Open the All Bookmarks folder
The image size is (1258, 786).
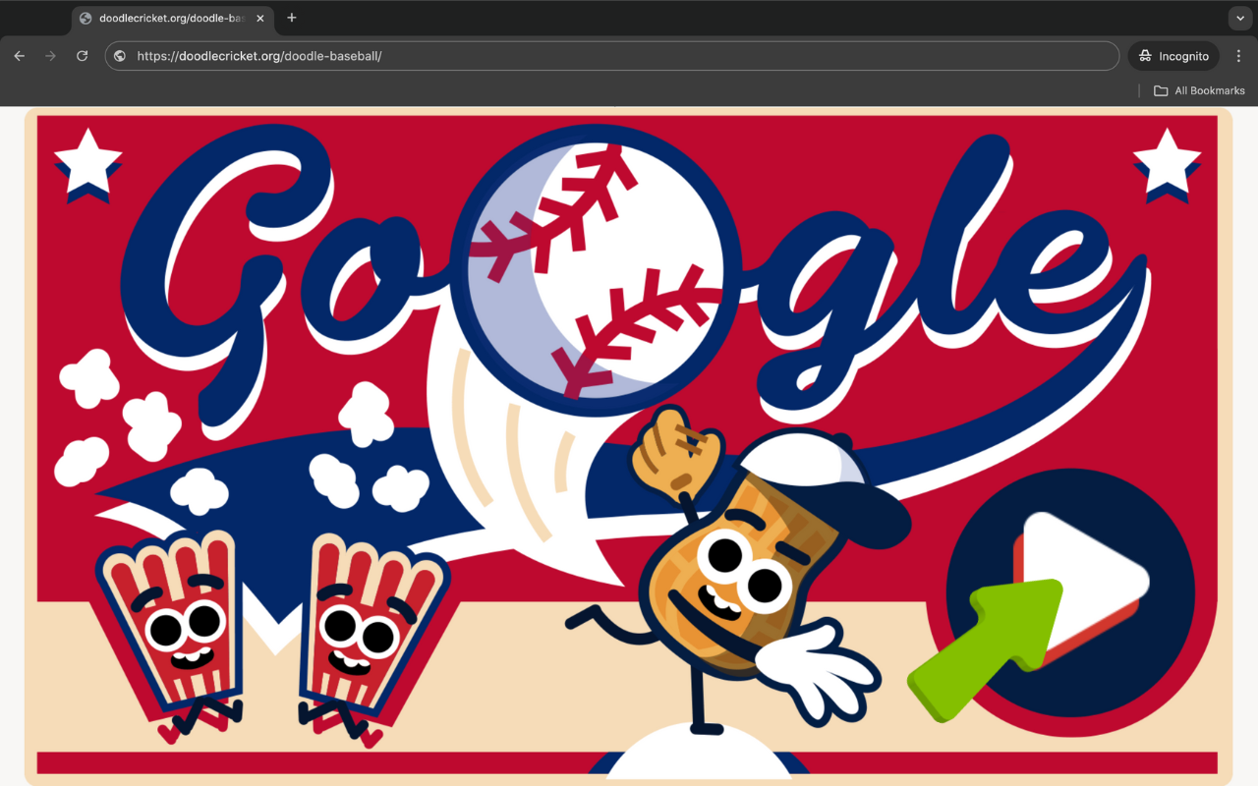tap(1199, 90)
